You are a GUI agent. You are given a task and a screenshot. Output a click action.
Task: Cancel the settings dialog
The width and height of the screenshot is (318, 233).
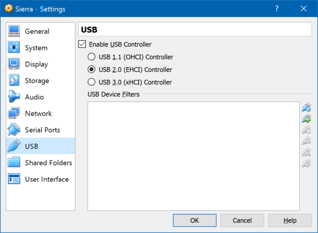(x=242, y=220)
